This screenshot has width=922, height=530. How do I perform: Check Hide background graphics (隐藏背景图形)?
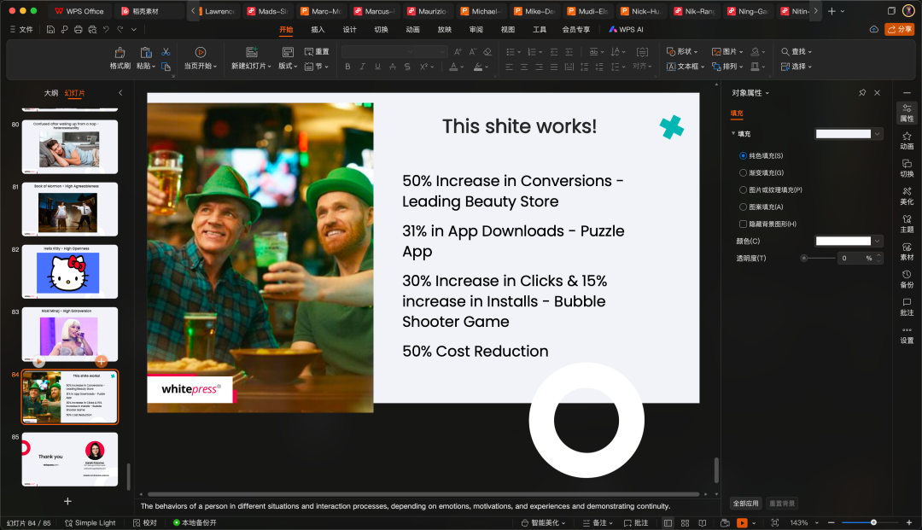(x=744, y=224)
